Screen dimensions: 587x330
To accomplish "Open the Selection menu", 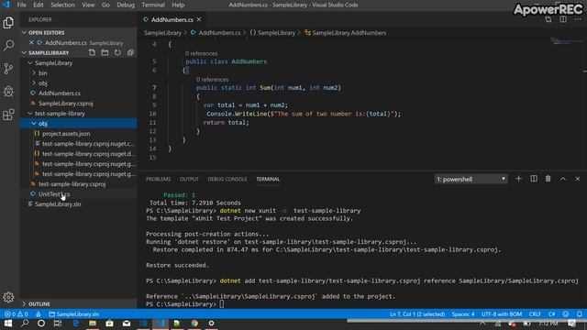I will (x=62, y=5).
